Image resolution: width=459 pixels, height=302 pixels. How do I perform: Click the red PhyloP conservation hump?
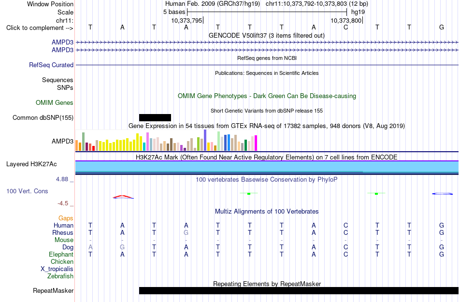(123, 197)
